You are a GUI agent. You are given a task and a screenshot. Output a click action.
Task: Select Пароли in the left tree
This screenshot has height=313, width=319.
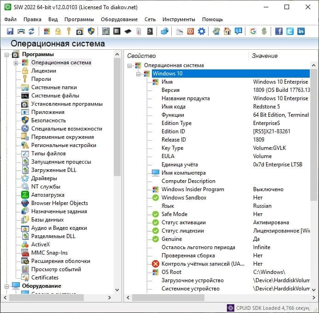[41, 79]
